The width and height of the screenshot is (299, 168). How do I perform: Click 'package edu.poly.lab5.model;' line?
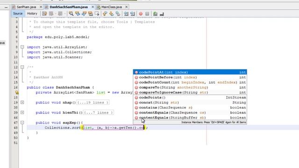click(x=58, y=37)
